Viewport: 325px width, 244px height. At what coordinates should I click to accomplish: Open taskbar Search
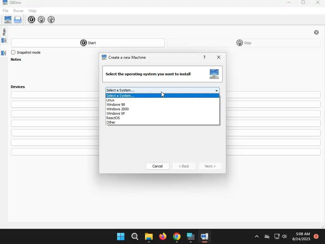click(135, 236)
